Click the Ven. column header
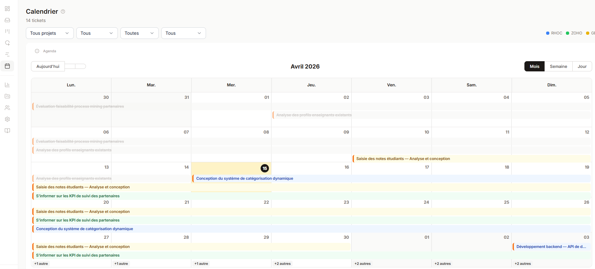The width and height of the screenshot is (595, 269). pyautogui.click(x=392, y=85)
